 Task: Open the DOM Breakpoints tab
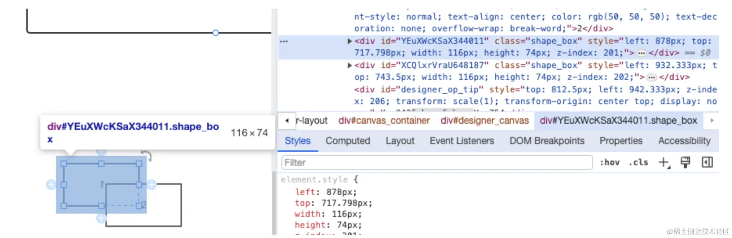[x=547, y=141]
